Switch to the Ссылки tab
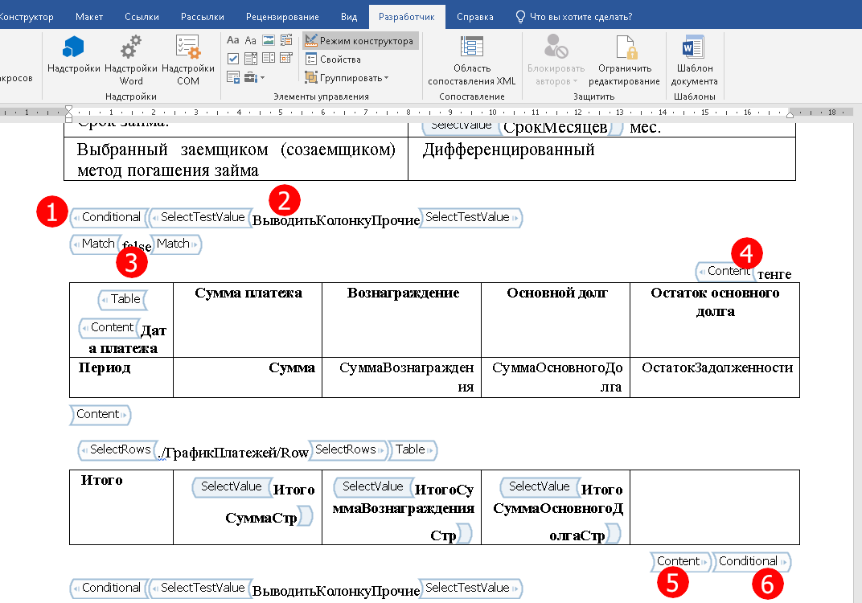 pos(142,17)
